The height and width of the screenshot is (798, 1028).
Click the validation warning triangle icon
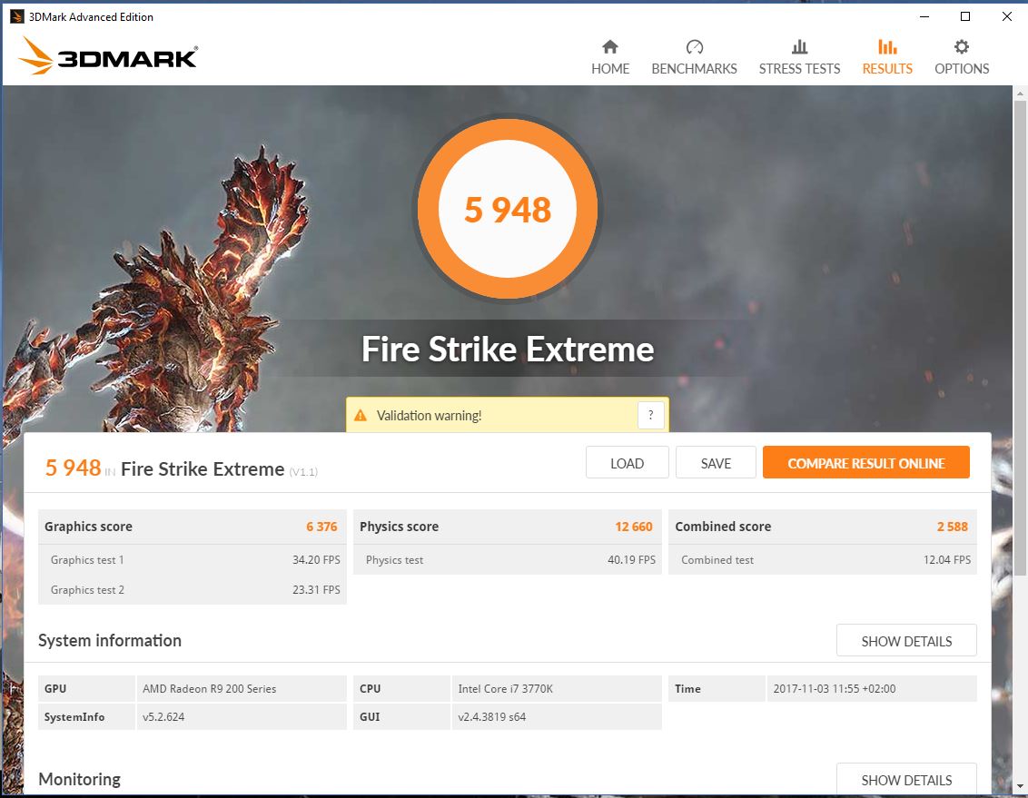(x=361, y=415)
